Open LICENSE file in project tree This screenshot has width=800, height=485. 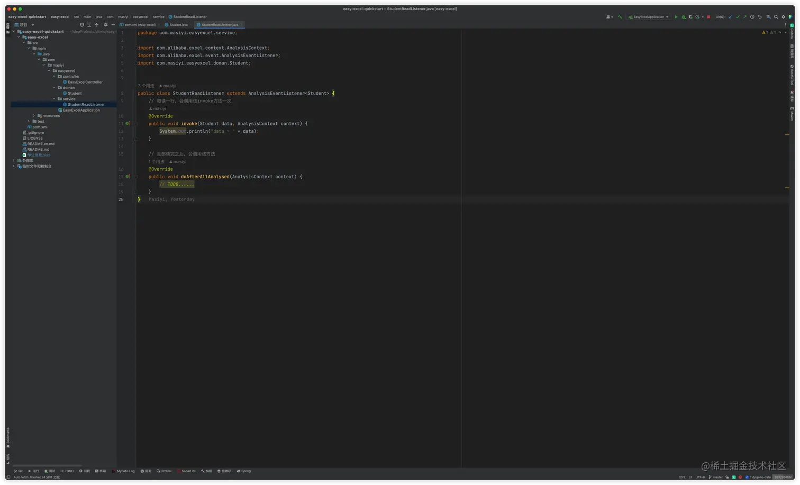pos(33,138)
